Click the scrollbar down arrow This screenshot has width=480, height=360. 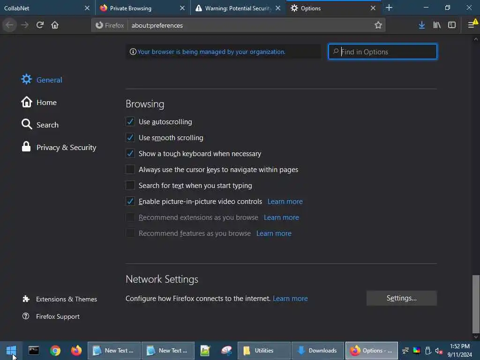(476, 337)
